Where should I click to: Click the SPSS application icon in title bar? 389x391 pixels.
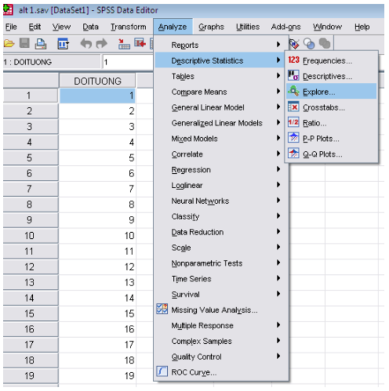tap(8, 10)
